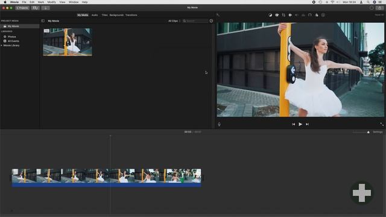Open the Modify menu
Image resolution: width=386 pixels, height=217 pixels.
coord(51,2)
